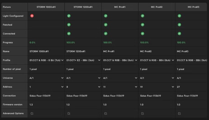Click firmware version 1.3
Viewport: 209px width, 120px height.
(x=31, y=105)
